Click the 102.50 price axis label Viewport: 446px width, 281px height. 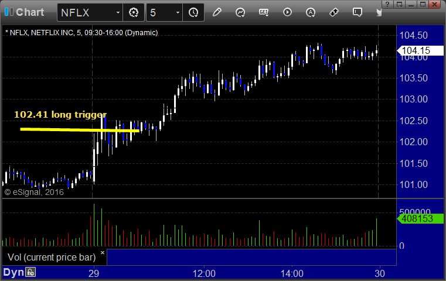tap(414, 121)
